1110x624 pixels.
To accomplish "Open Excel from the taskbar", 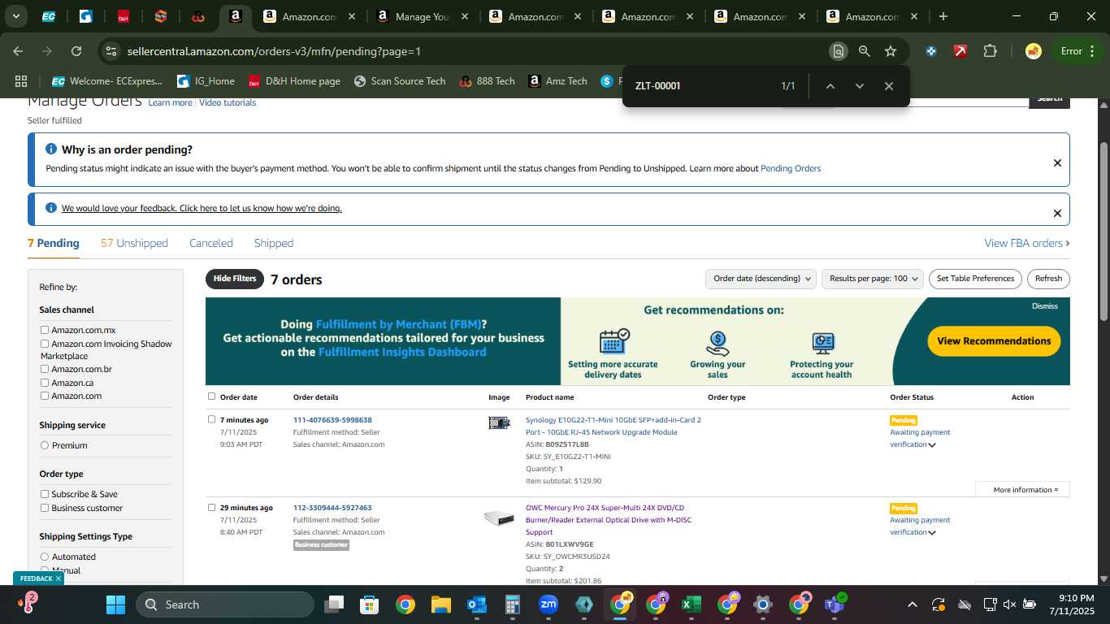I will [691, 604].
